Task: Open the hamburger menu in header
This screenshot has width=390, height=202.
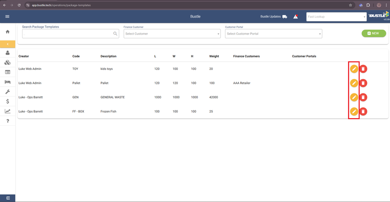Action: pos(7,17)
